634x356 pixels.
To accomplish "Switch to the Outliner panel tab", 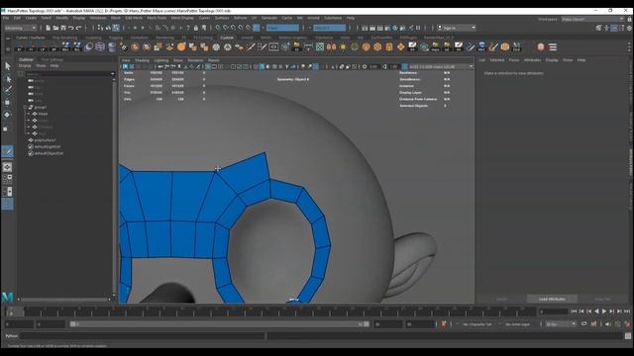I will [27, 59].
